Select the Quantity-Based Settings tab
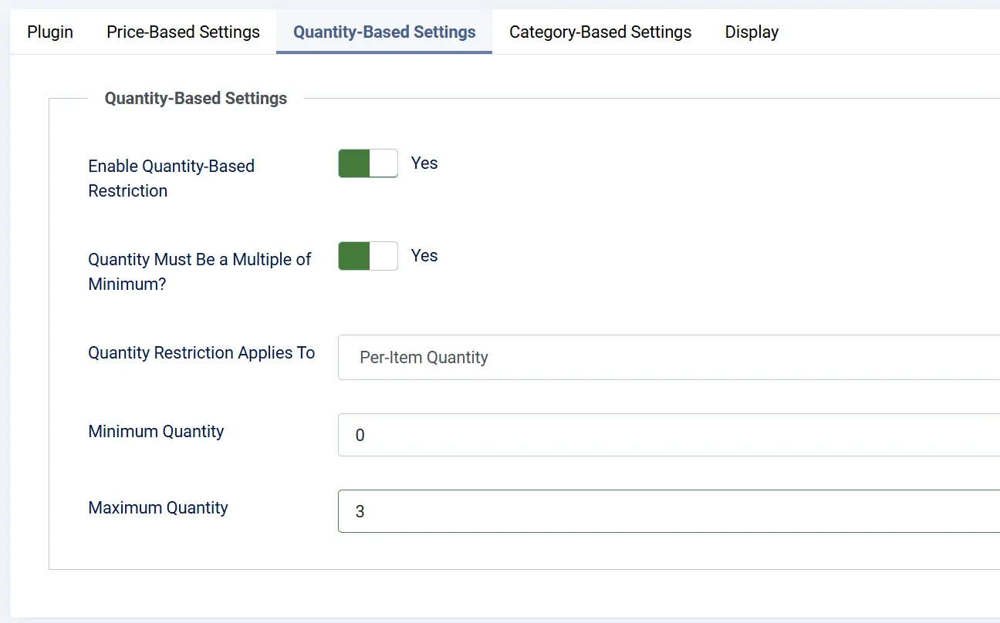 tap(384, 32)
